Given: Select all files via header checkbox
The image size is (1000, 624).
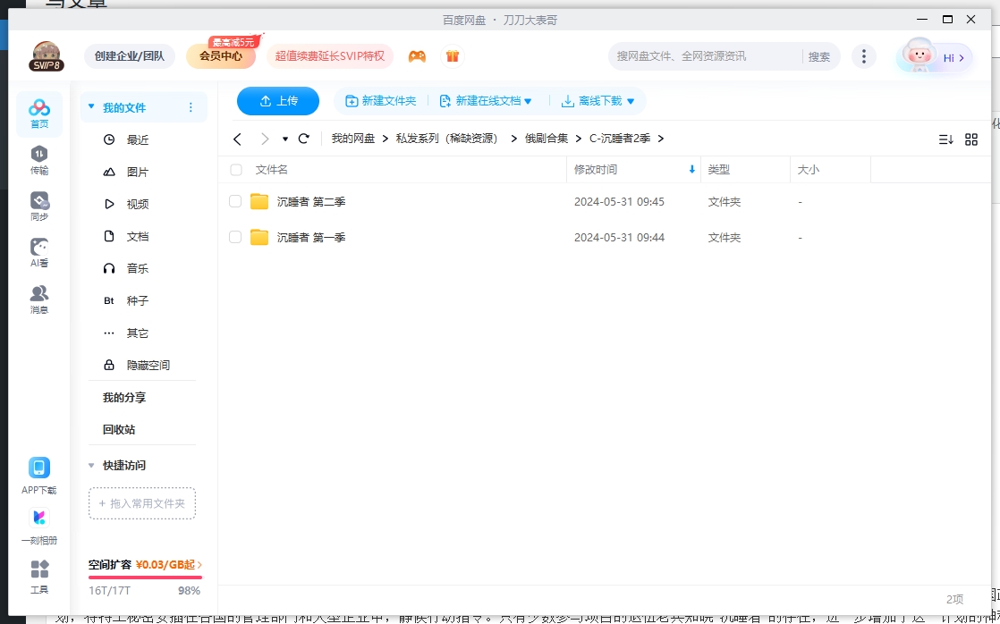Looking at the screenshot, I should [x=235, y=169].
